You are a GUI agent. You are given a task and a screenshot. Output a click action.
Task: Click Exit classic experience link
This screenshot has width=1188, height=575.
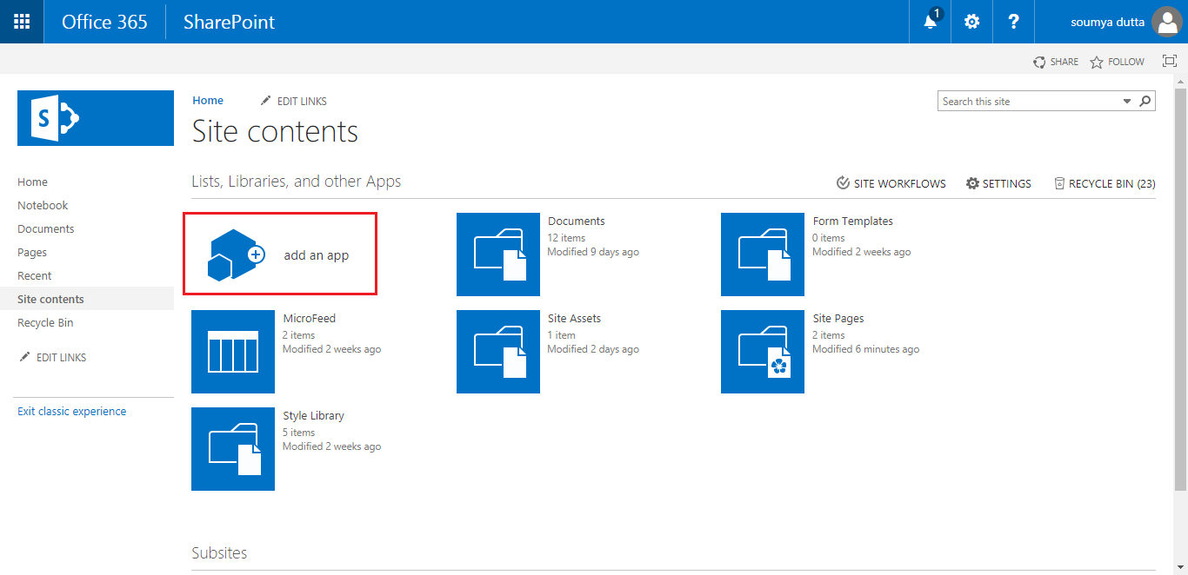tap(71, 412)
